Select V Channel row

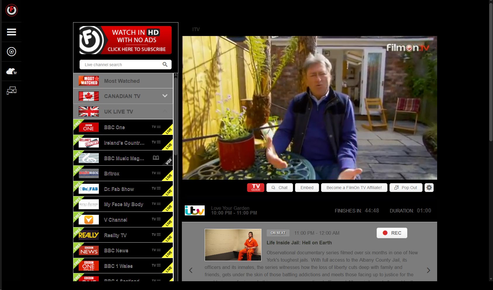pyautogui.click(x=123, y=219)
